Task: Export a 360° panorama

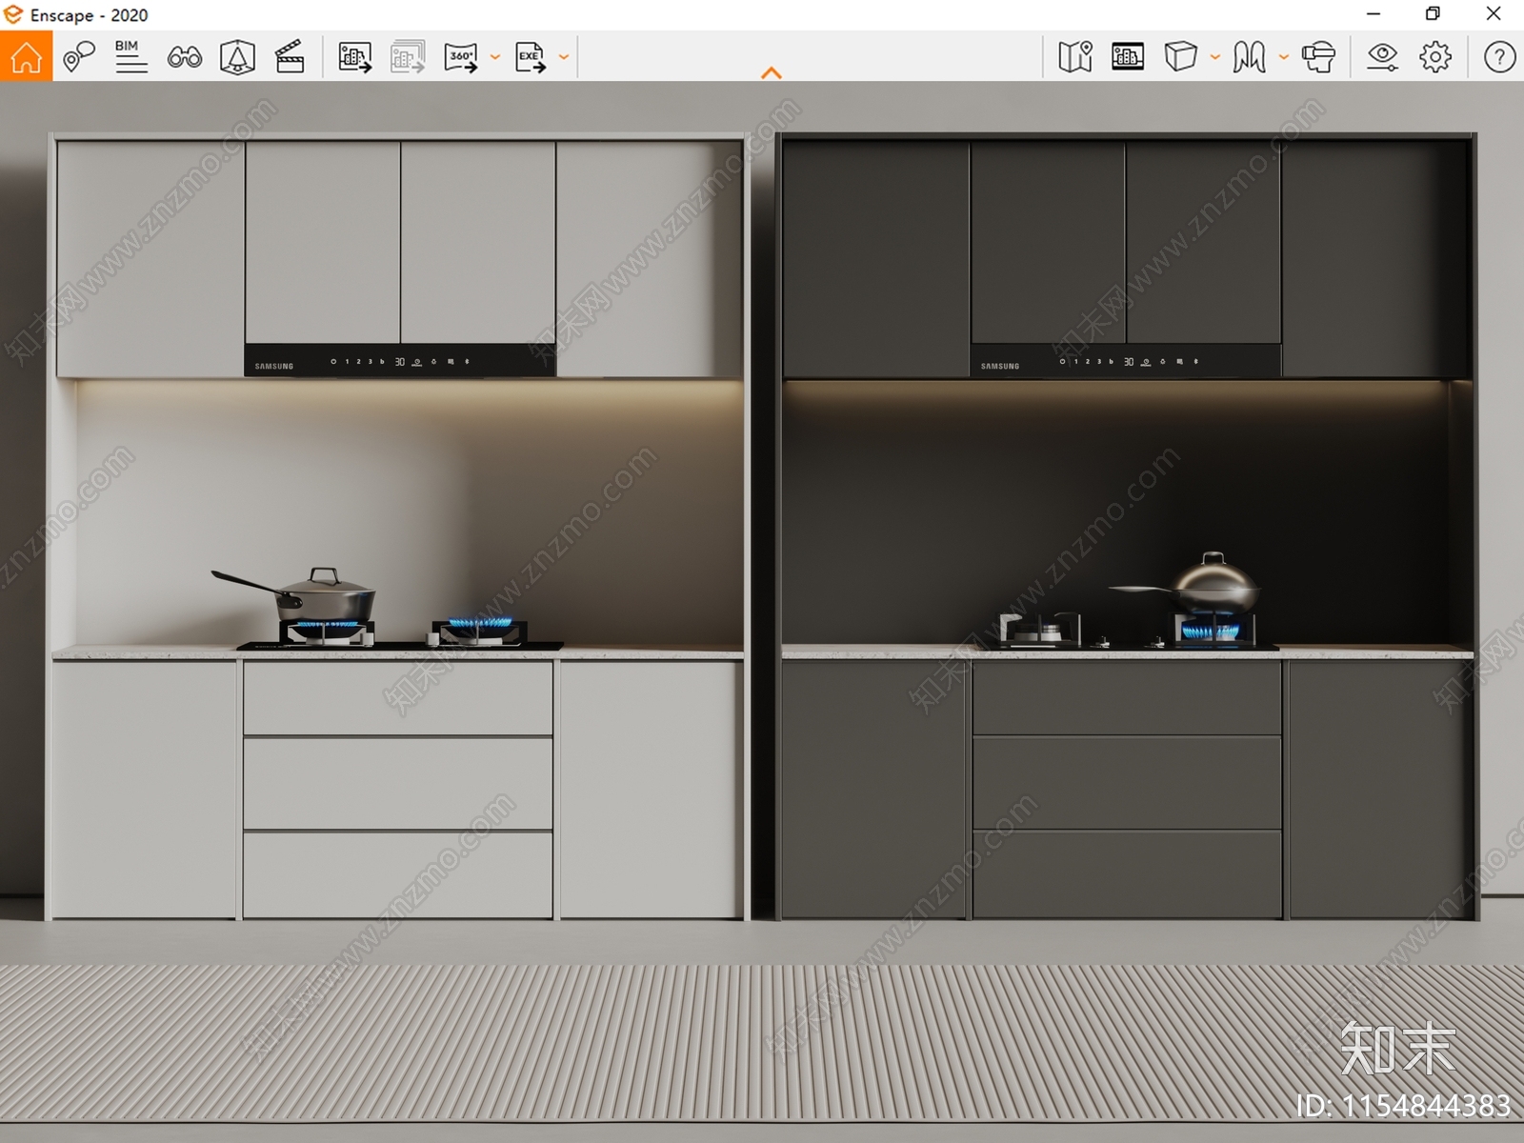Action: pos(461,57)
